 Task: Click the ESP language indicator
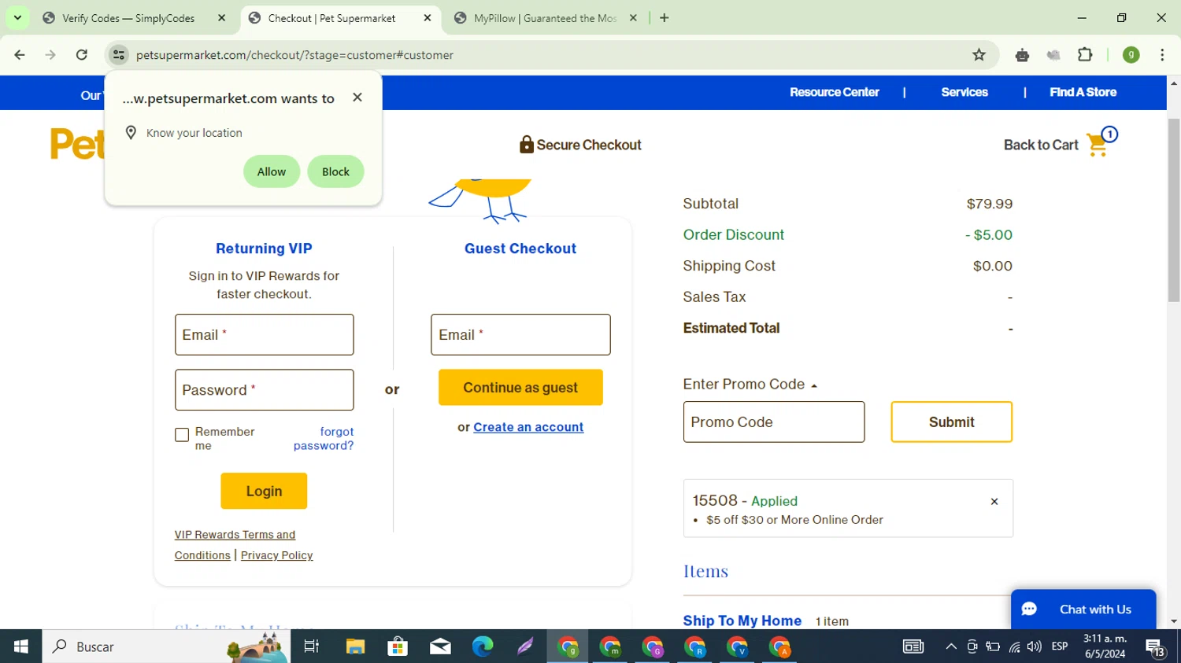1060,646
